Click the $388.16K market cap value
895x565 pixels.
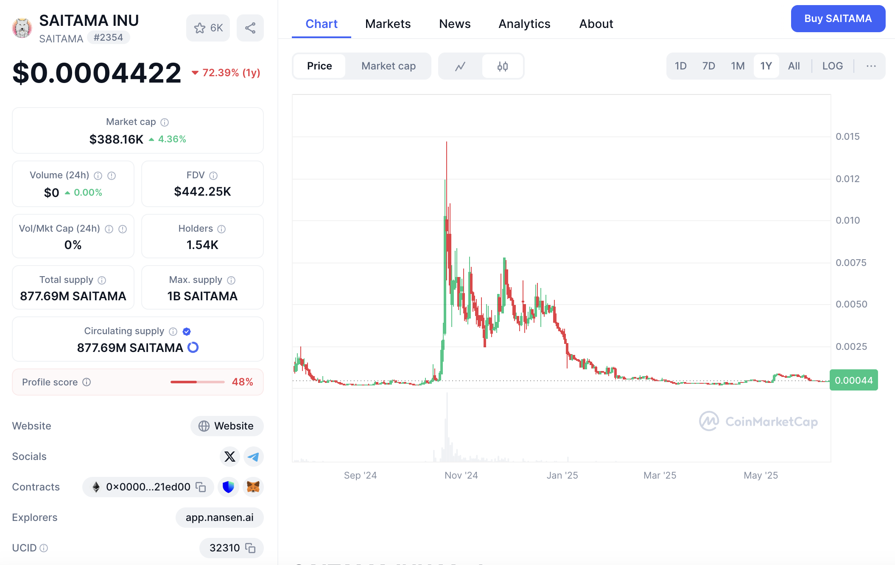pyautogui.click(x=116, y=139)
